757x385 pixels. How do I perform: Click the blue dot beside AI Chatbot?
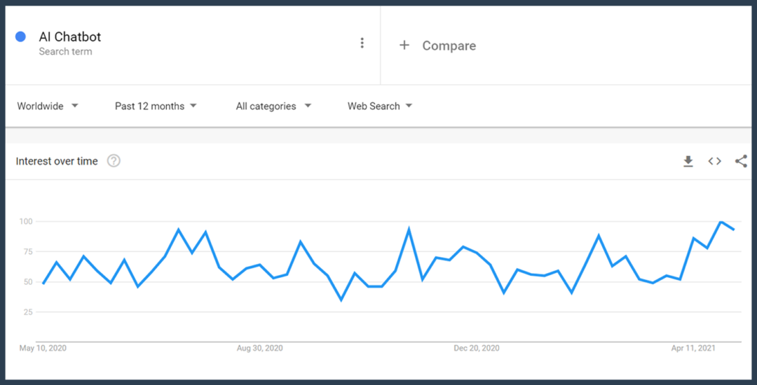coord(21,37)
